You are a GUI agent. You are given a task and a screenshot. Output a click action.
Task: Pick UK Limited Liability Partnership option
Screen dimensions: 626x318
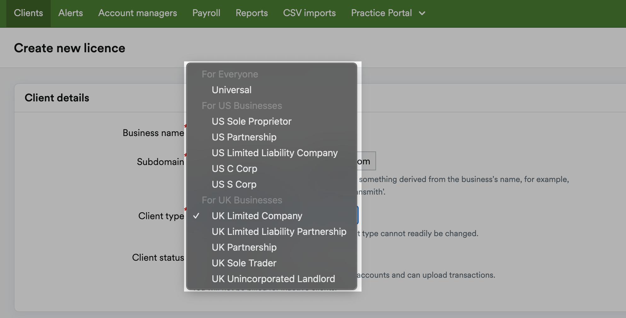[279, 231]
